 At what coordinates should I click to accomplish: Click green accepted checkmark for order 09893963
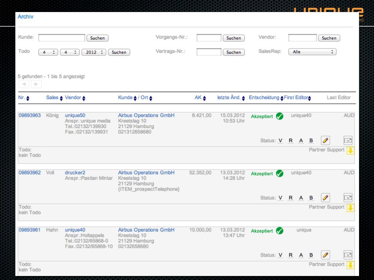(279, 116)
